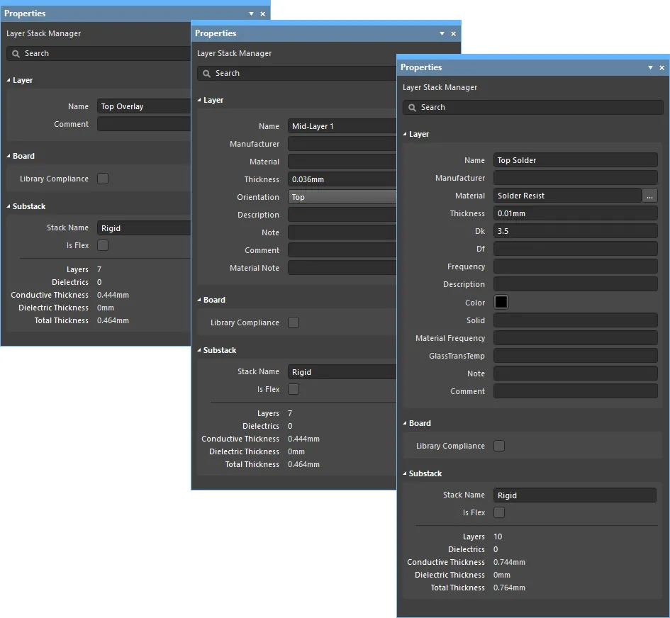Image resolution: width=670 pixels, height=618 pixels.
Task: Click the GlassTransTemp field
Action: pyautogui.click(x=575, y=356)
